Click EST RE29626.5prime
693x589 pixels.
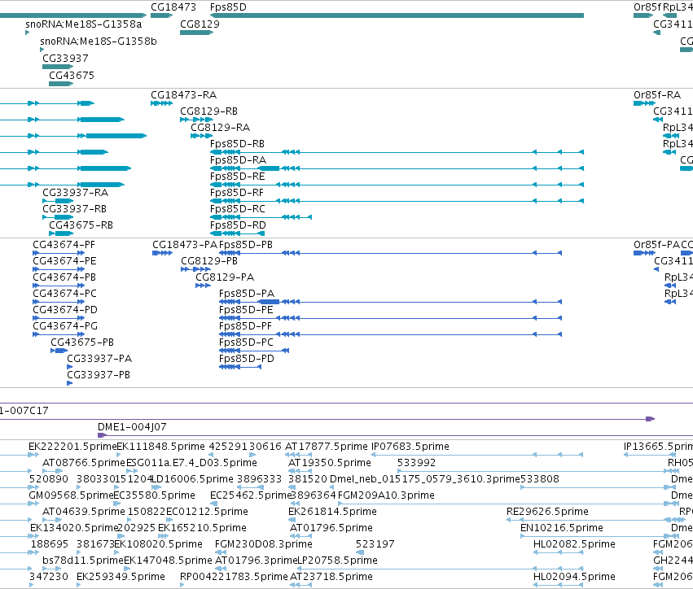point(547,511)
